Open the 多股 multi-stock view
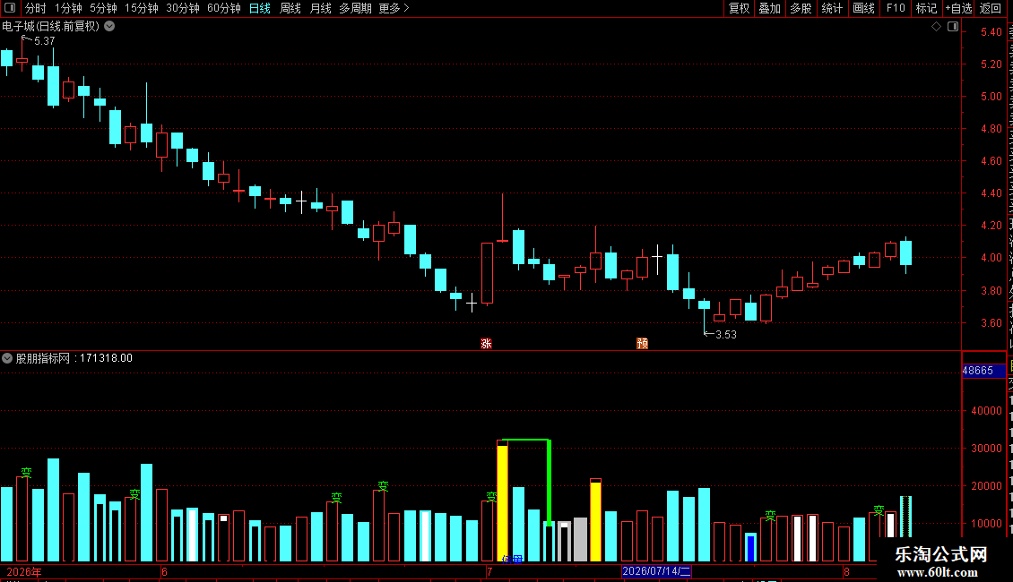1013x582 pixels. click(801, 8)
